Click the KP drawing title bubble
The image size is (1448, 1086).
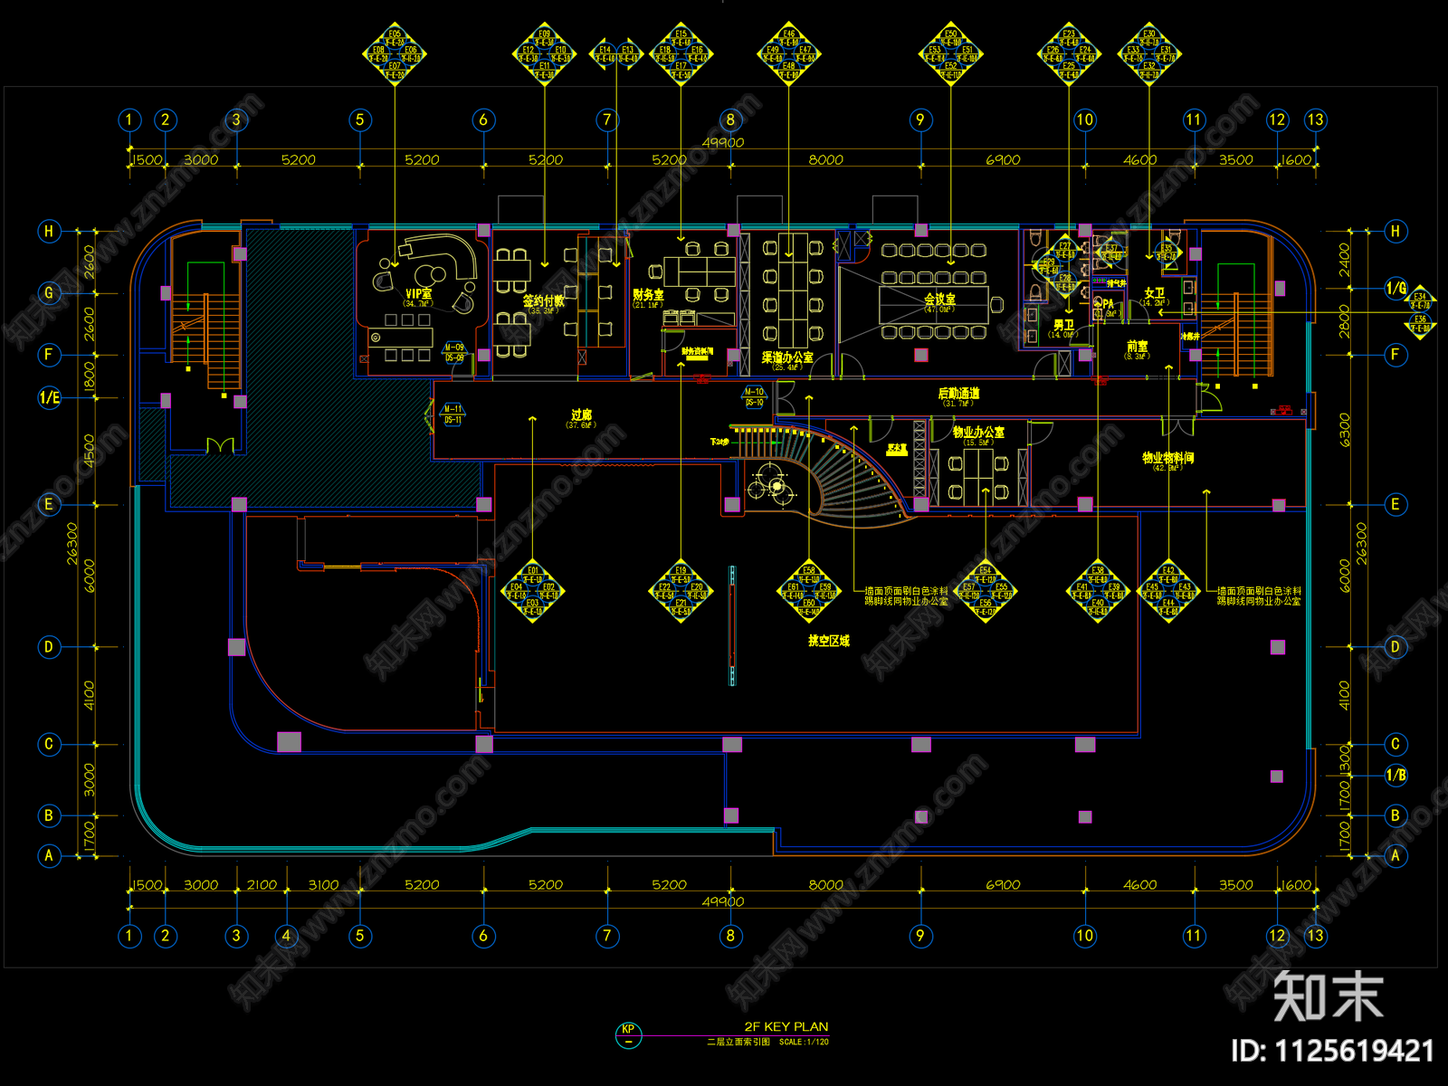[628, 1034]
